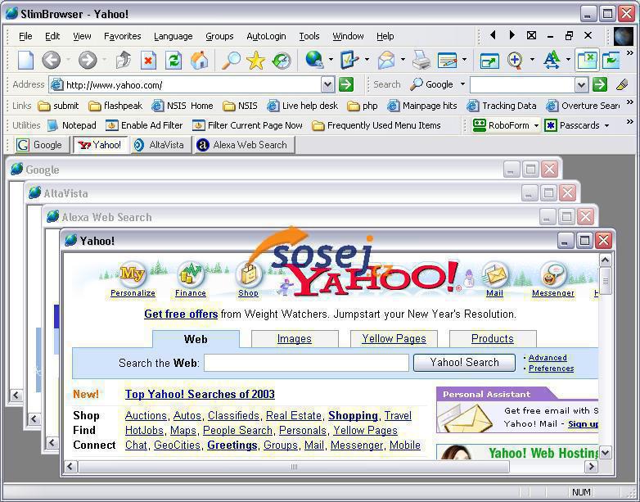Image resolution: width=640 pixels, height=502 pixels.
Task: Click Filter Current Page Now button
Action: tap(248, 125)
